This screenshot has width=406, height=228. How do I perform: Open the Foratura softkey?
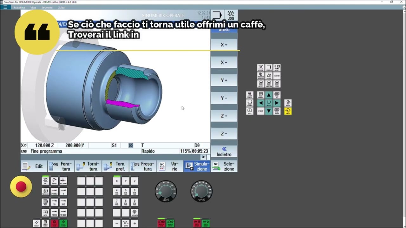[x=61, y=166]
